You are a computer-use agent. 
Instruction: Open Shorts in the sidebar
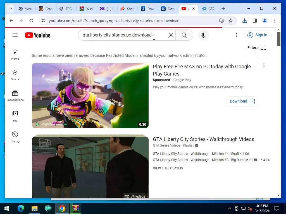[x=15, y=75]
